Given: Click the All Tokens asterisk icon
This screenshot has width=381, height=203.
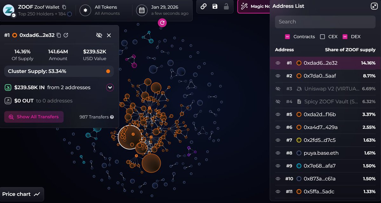Looking at the screenshot, I should (x=85, y=10).
